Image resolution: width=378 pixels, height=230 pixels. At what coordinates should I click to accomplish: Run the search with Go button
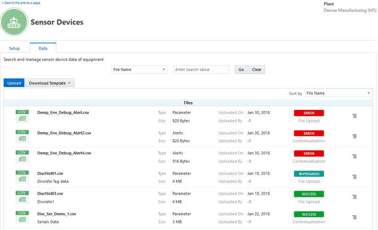click(x=241, y=69)
